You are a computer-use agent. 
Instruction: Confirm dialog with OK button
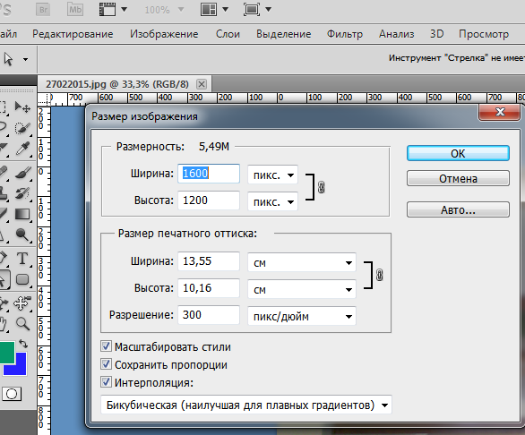pyautogui.click(x=458, y=153)
